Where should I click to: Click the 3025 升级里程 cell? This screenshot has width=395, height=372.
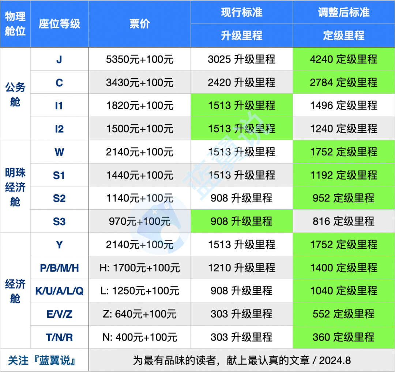[241, 59]
